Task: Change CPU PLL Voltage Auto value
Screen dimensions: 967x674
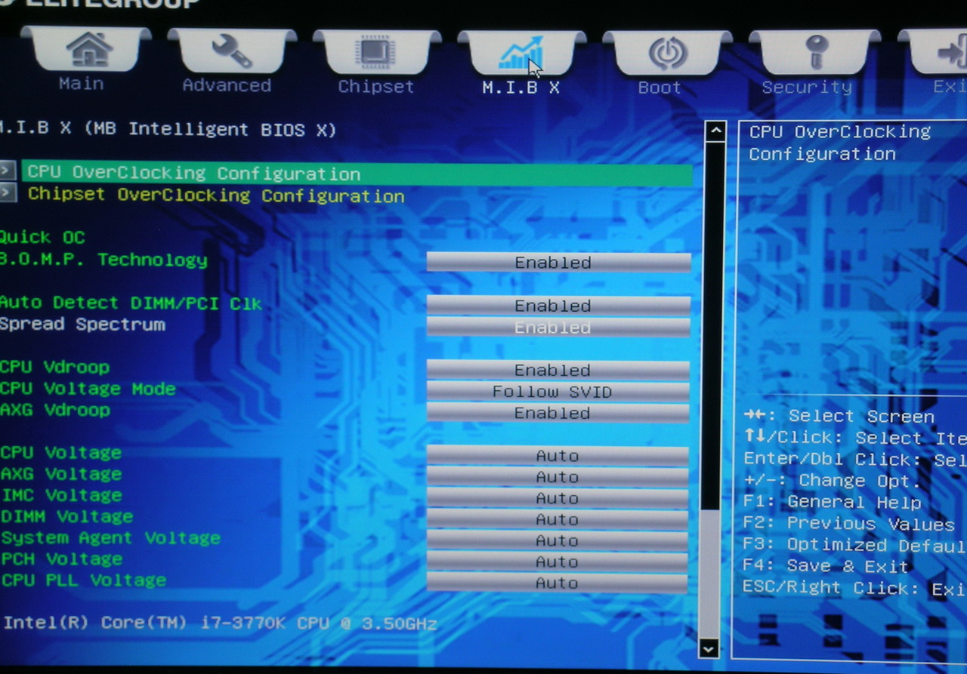Action: pos(558,583)
